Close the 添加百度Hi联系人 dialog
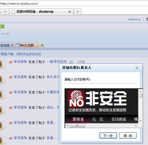148x145 pixels. click(x=137, y=68)
